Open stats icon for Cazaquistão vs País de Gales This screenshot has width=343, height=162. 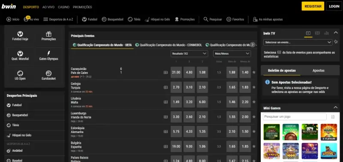[x=165, y=72]
